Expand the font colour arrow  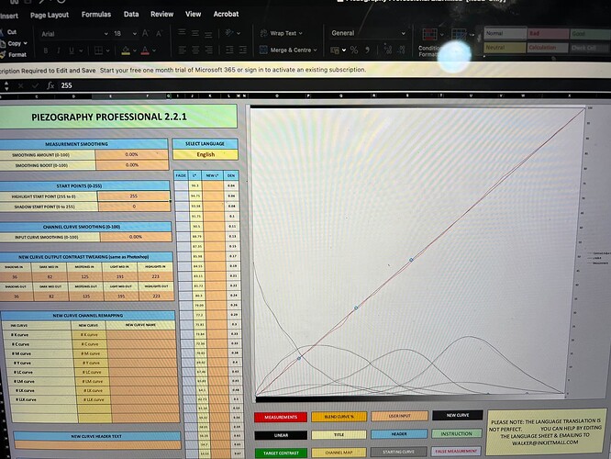coord(154,50)
